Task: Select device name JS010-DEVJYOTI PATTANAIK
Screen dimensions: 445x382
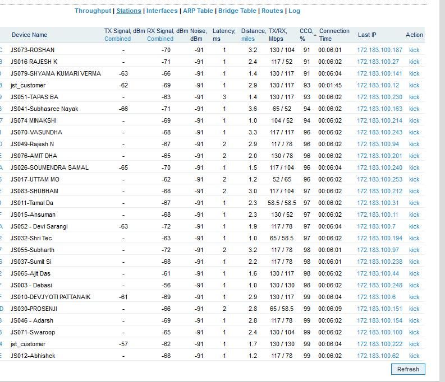Action: [x=51, y=297]
